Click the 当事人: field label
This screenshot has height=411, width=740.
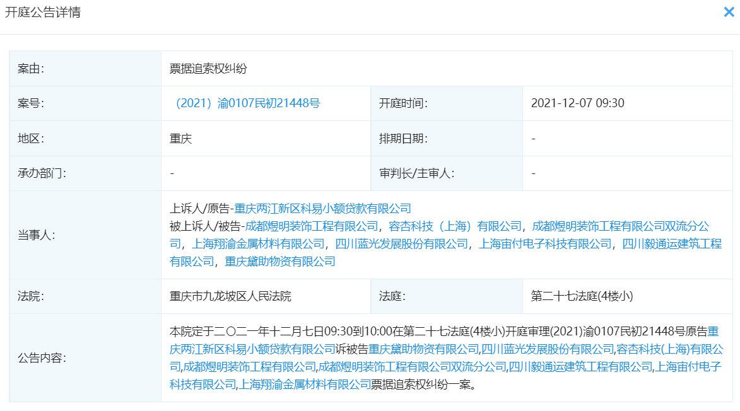tap(37, 234)
